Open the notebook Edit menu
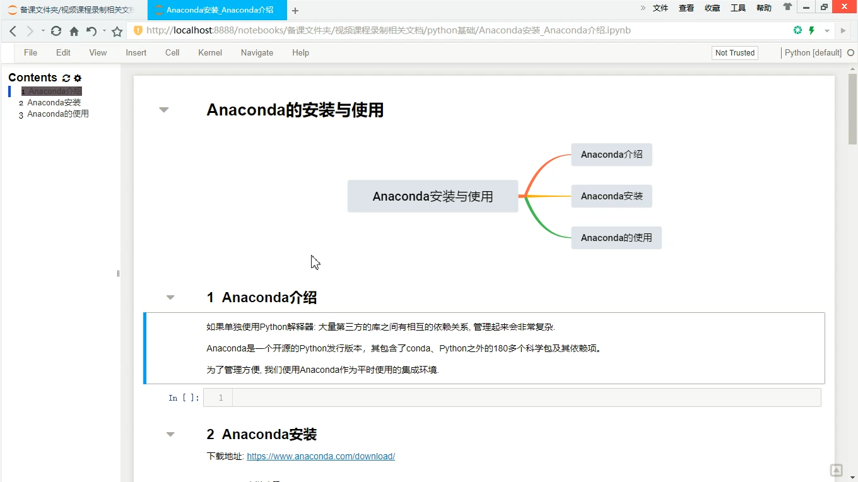The width and height of the screenshot is (858, 482). pyautogui.click(x=63, y=52)
